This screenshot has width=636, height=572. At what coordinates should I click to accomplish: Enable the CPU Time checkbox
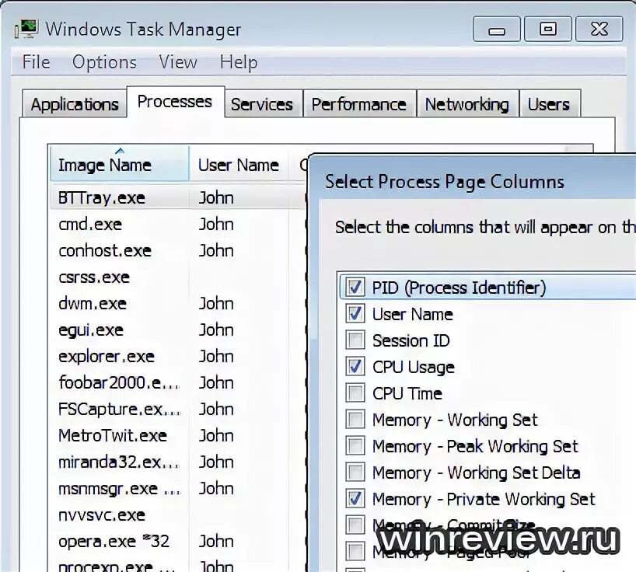[x=355, y=393]
